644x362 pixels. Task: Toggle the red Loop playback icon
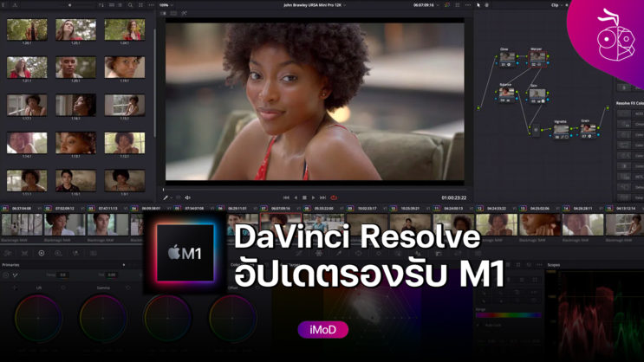click(x=334, y=197)
